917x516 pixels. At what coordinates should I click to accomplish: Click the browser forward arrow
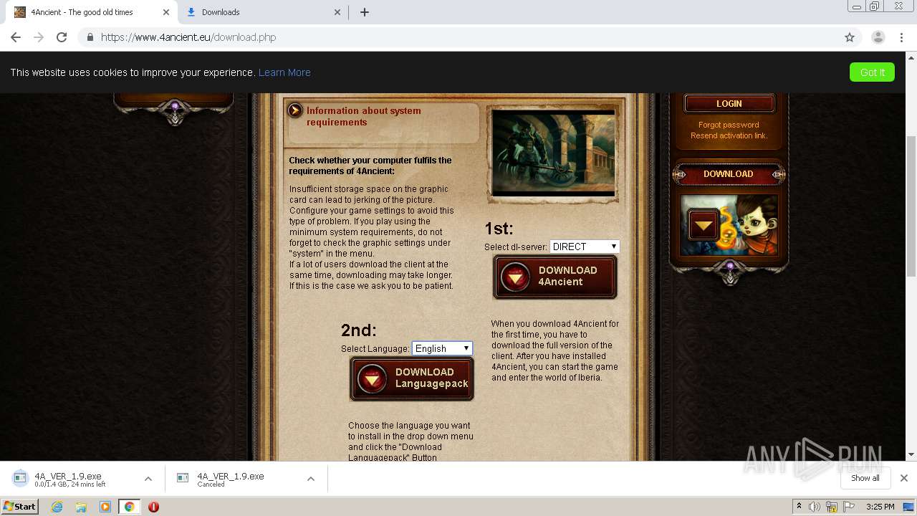[39, 37]
